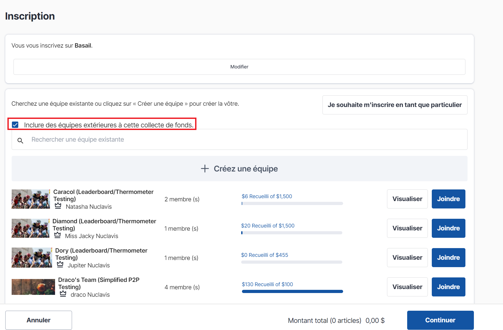
Task: Click crown icon next to Miss Jacky Nuclavis
Action: click(57, 235)
